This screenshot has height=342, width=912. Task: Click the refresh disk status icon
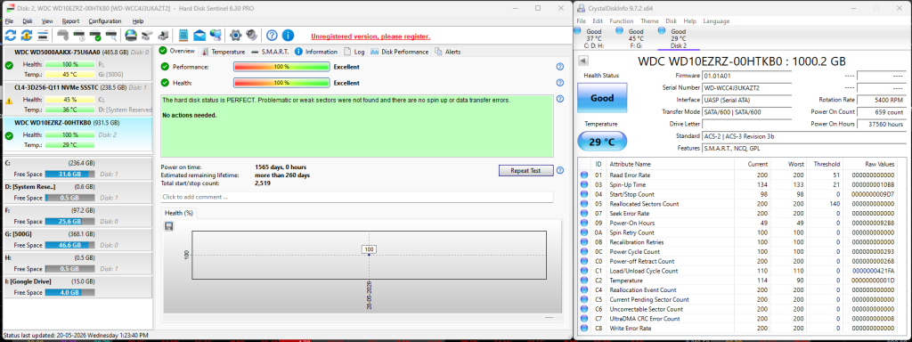pos(11,36)
